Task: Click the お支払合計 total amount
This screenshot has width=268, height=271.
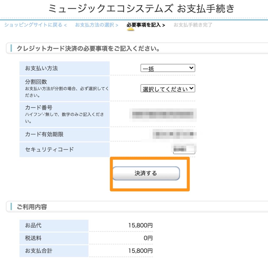Action: point(140,251)
